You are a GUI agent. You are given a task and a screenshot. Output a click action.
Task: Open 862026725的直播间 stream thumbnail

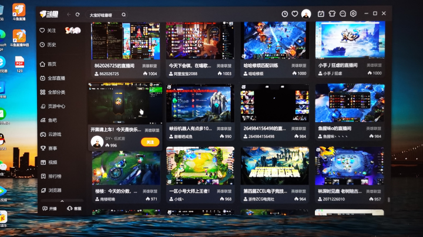click(x=126, y=40)
